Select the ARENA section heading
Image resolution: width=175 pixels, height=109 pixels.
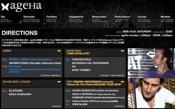(8, 51)
